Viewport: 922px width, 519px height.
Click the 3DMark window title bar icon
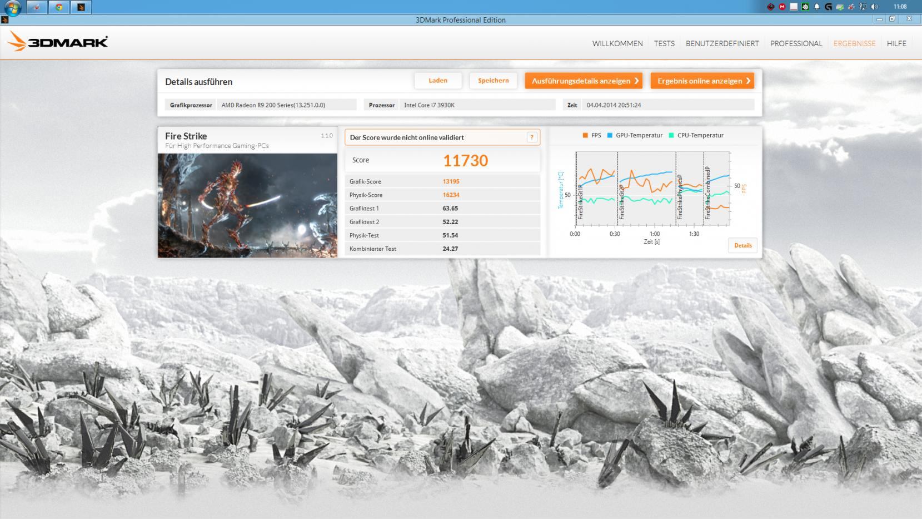(4, 19)
